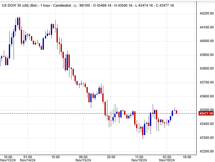215x162 pixels.
Task: Select the Nov/19/24 02:00 time marker
Action: click(167, 158)
